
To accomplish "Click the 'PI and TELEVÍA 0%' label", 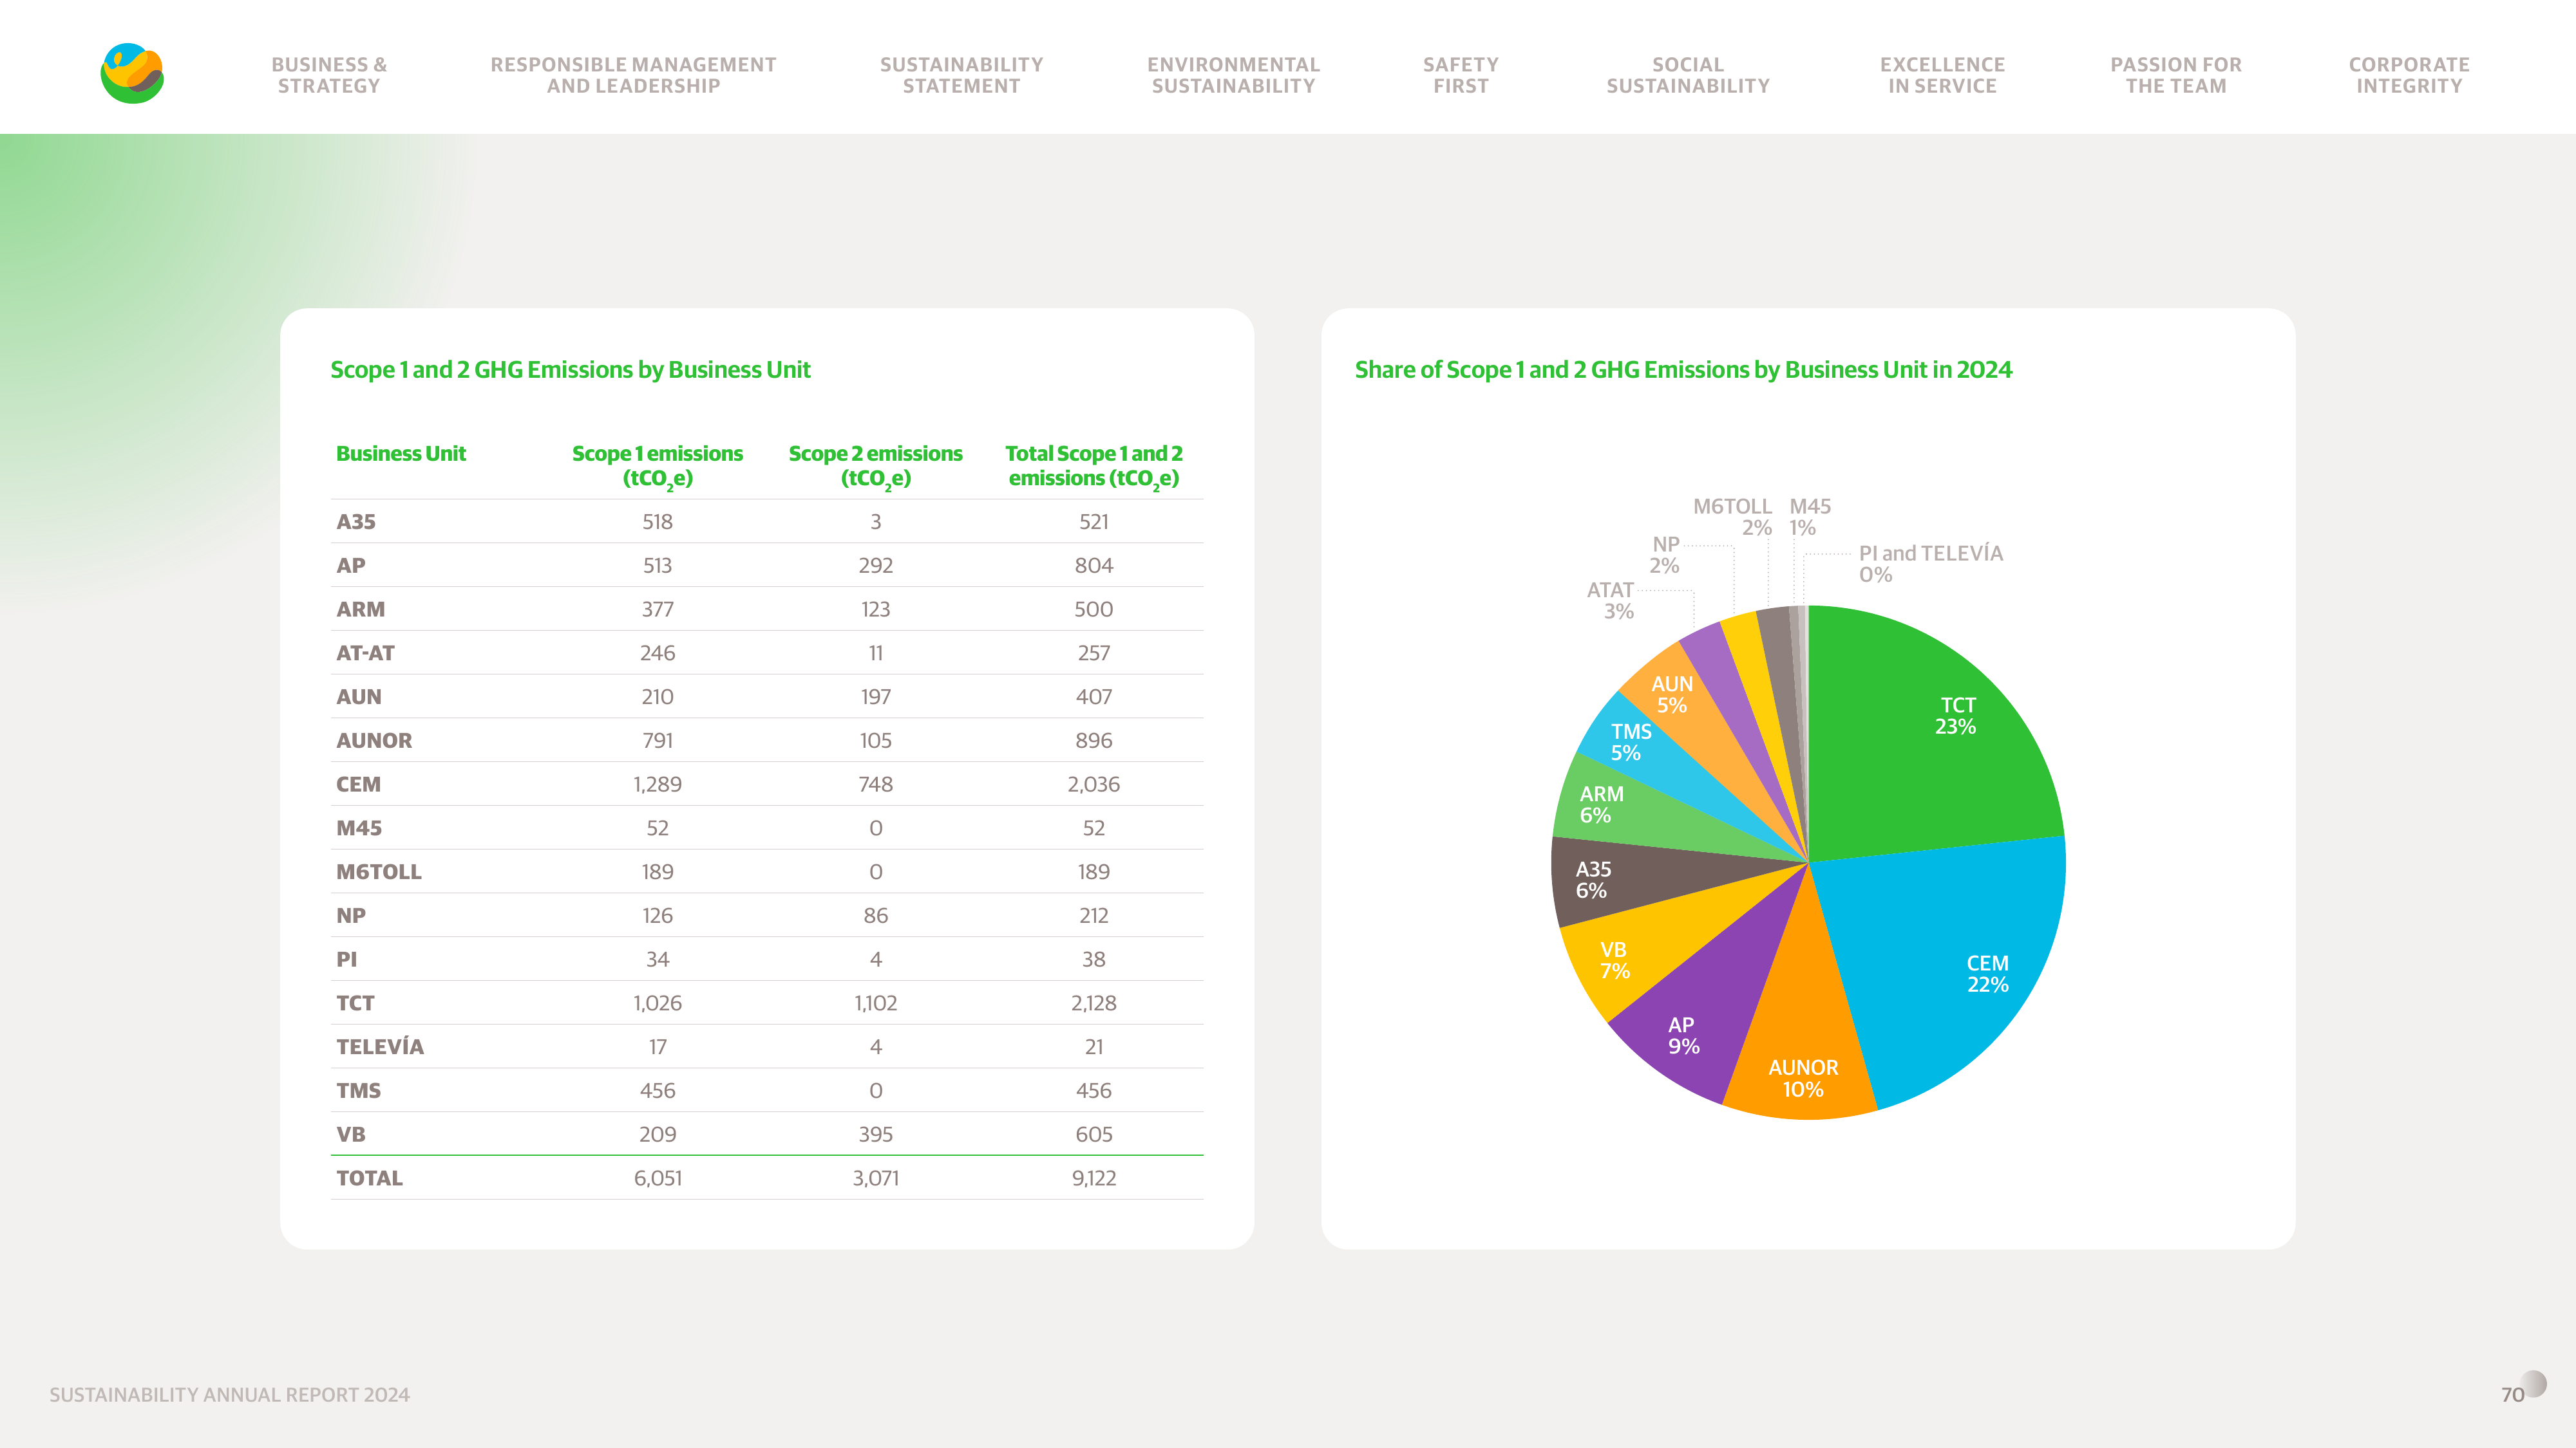I will tap(1930, 564).
